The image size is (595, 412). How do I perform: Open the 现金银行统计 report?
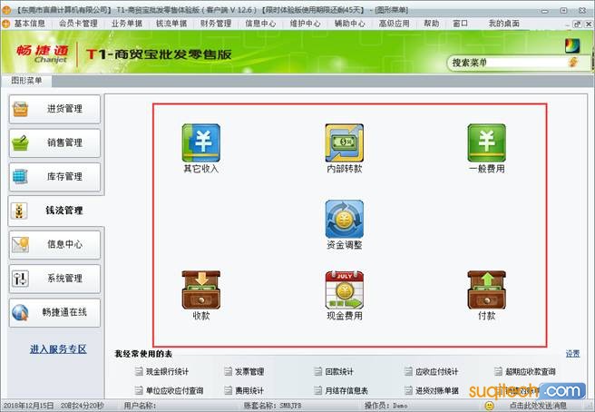click(x=167, y=371)
